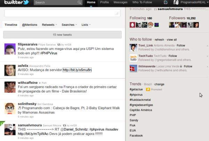The height and width of the screenshot is (141, 209).
Task: Click Toni_Link's avatar in Who to follow
Action: tap(133, 48)
